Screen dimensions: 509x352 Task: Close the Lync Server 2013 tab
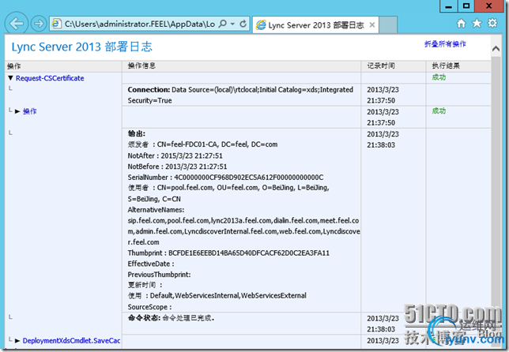coord(372,25)
